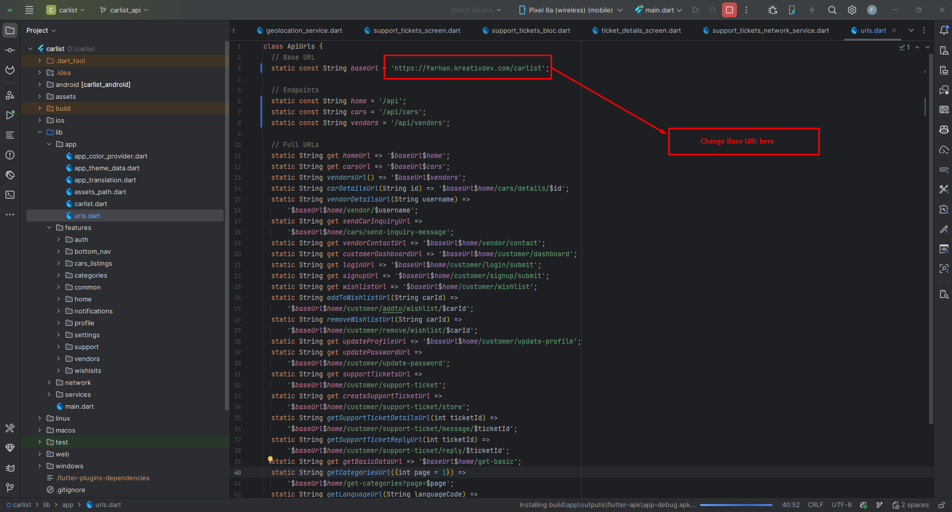Viewport: 952px width, 512px height.
Task: Open Search Everywhere magnifier
Action: [832, 10]
